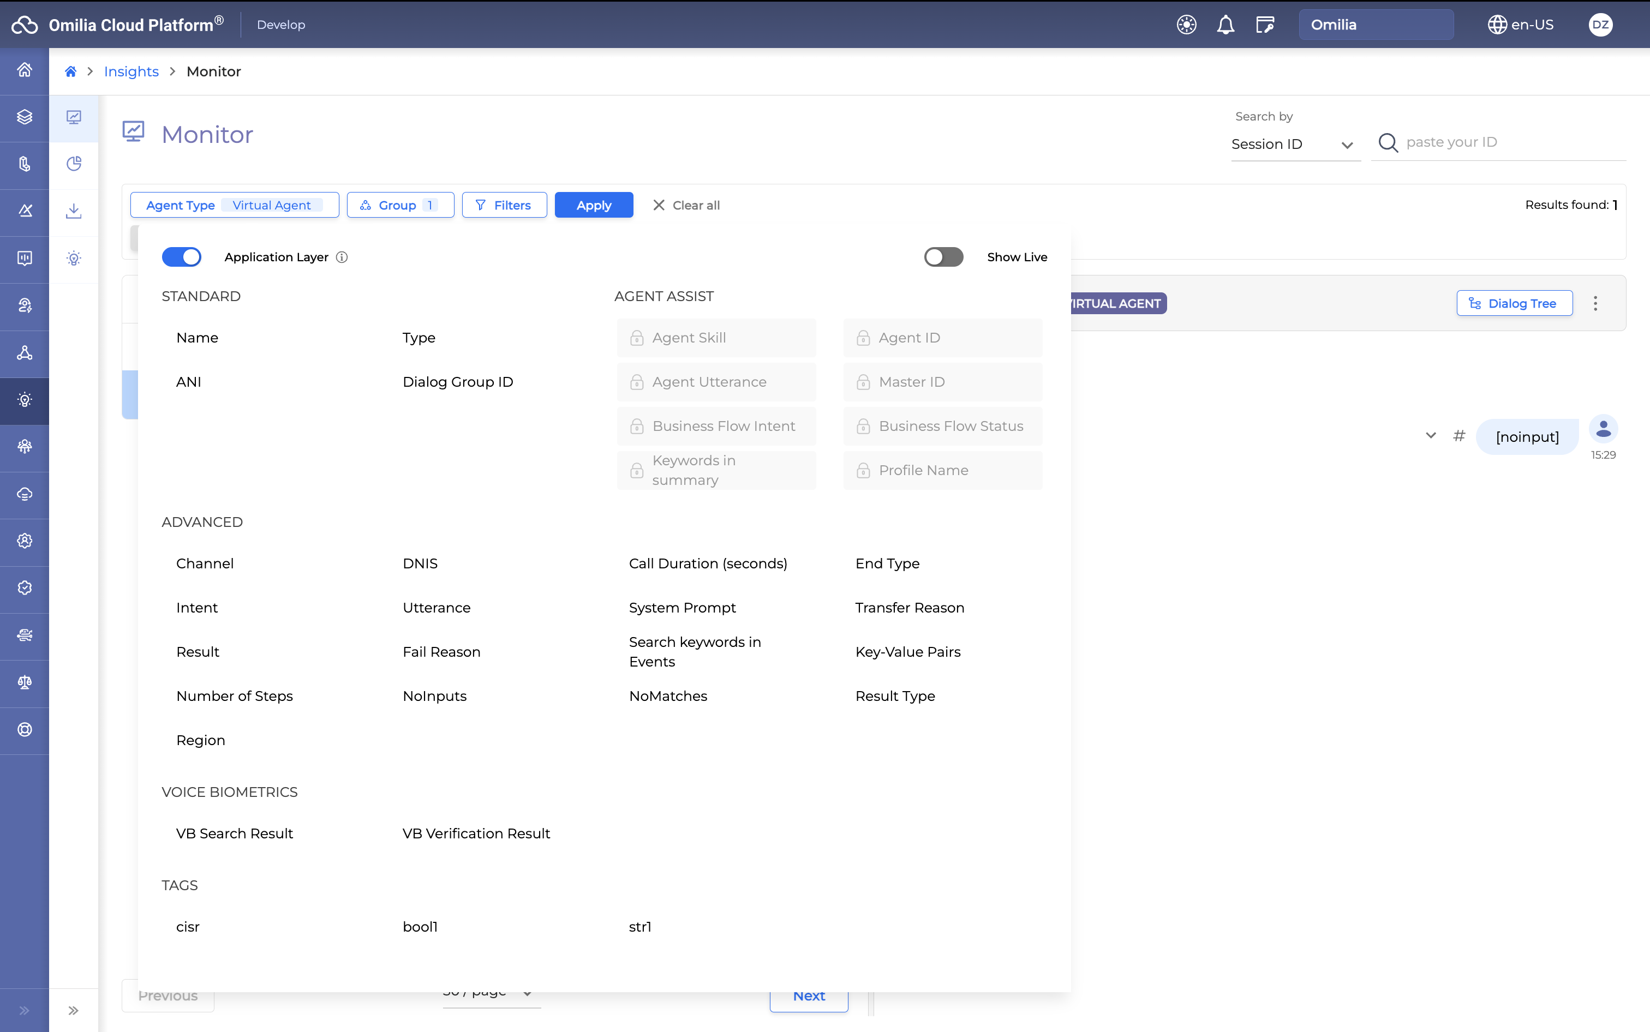1650x1032 pixels.
Task: Click Clear all filters
Action: pyautogui.click(x=686, y=206)
